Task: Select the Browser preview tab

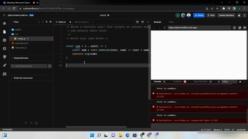Action: tap(158, 22)
